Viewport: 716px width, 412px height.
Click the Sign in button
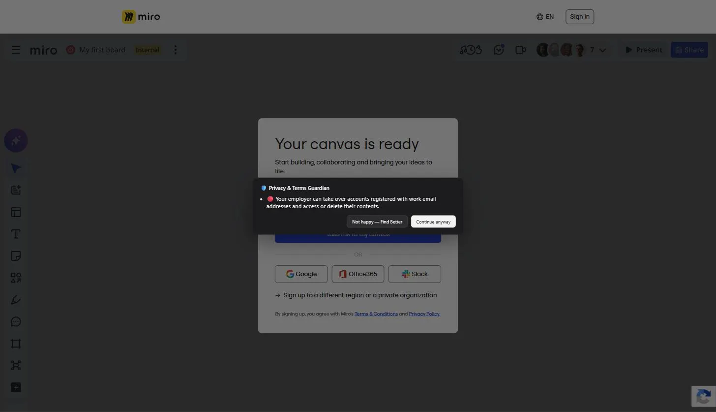click(580, 17)
